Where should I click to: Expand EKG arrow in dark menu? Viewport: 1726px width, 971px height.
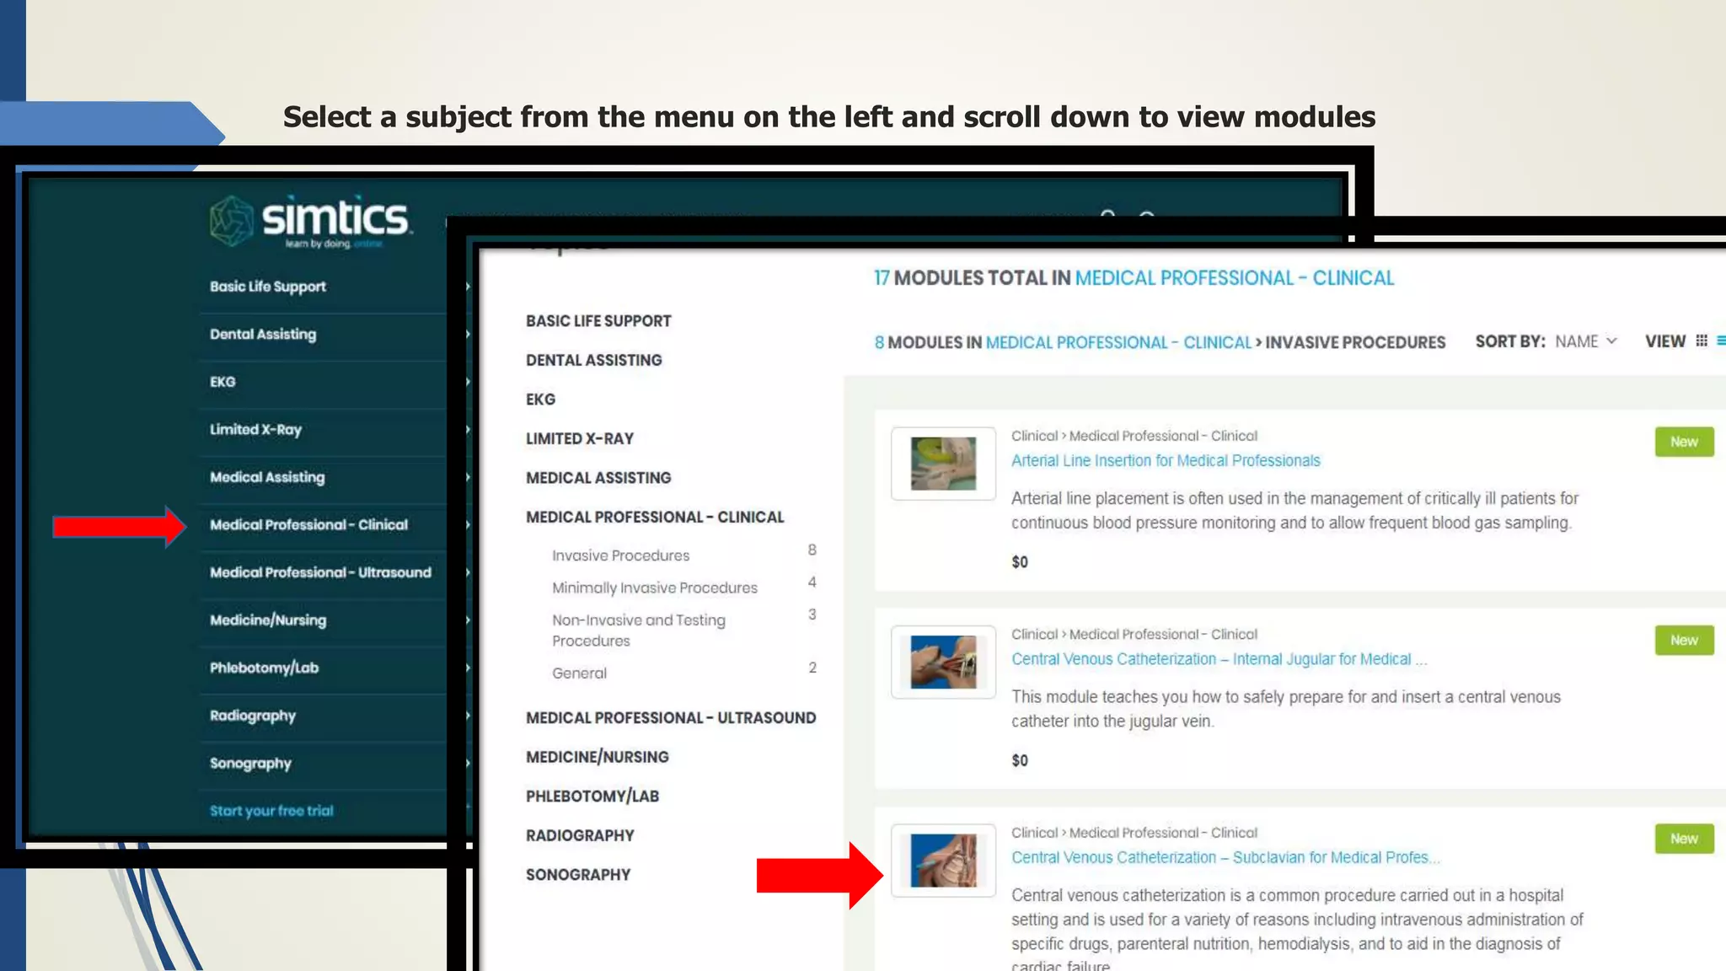click(x=468, y=382)
